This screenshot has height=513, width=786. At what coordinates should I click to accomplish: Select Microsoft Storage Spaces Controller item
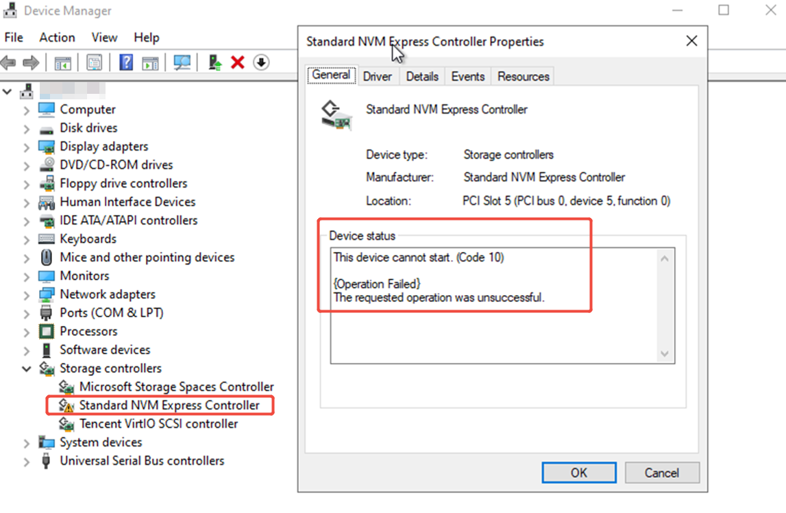point(176,387)
